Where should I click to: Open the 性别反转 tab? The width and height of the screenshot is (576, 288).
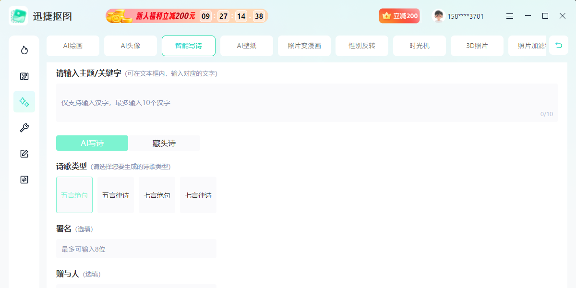(362, 46)
